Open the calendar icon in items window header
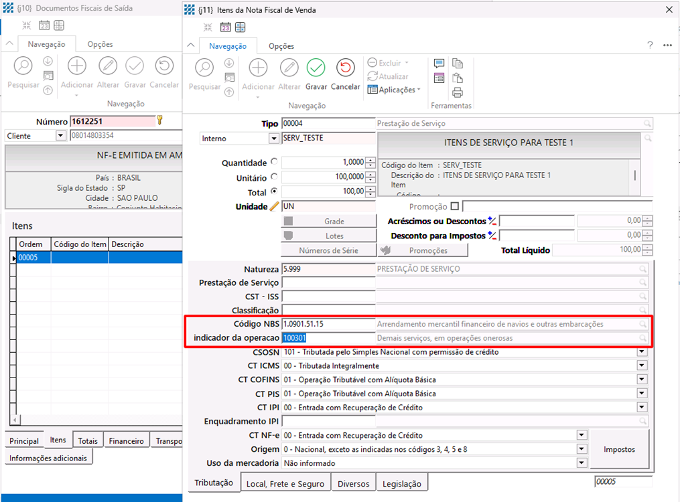680x502 pixels. point(226,27)
